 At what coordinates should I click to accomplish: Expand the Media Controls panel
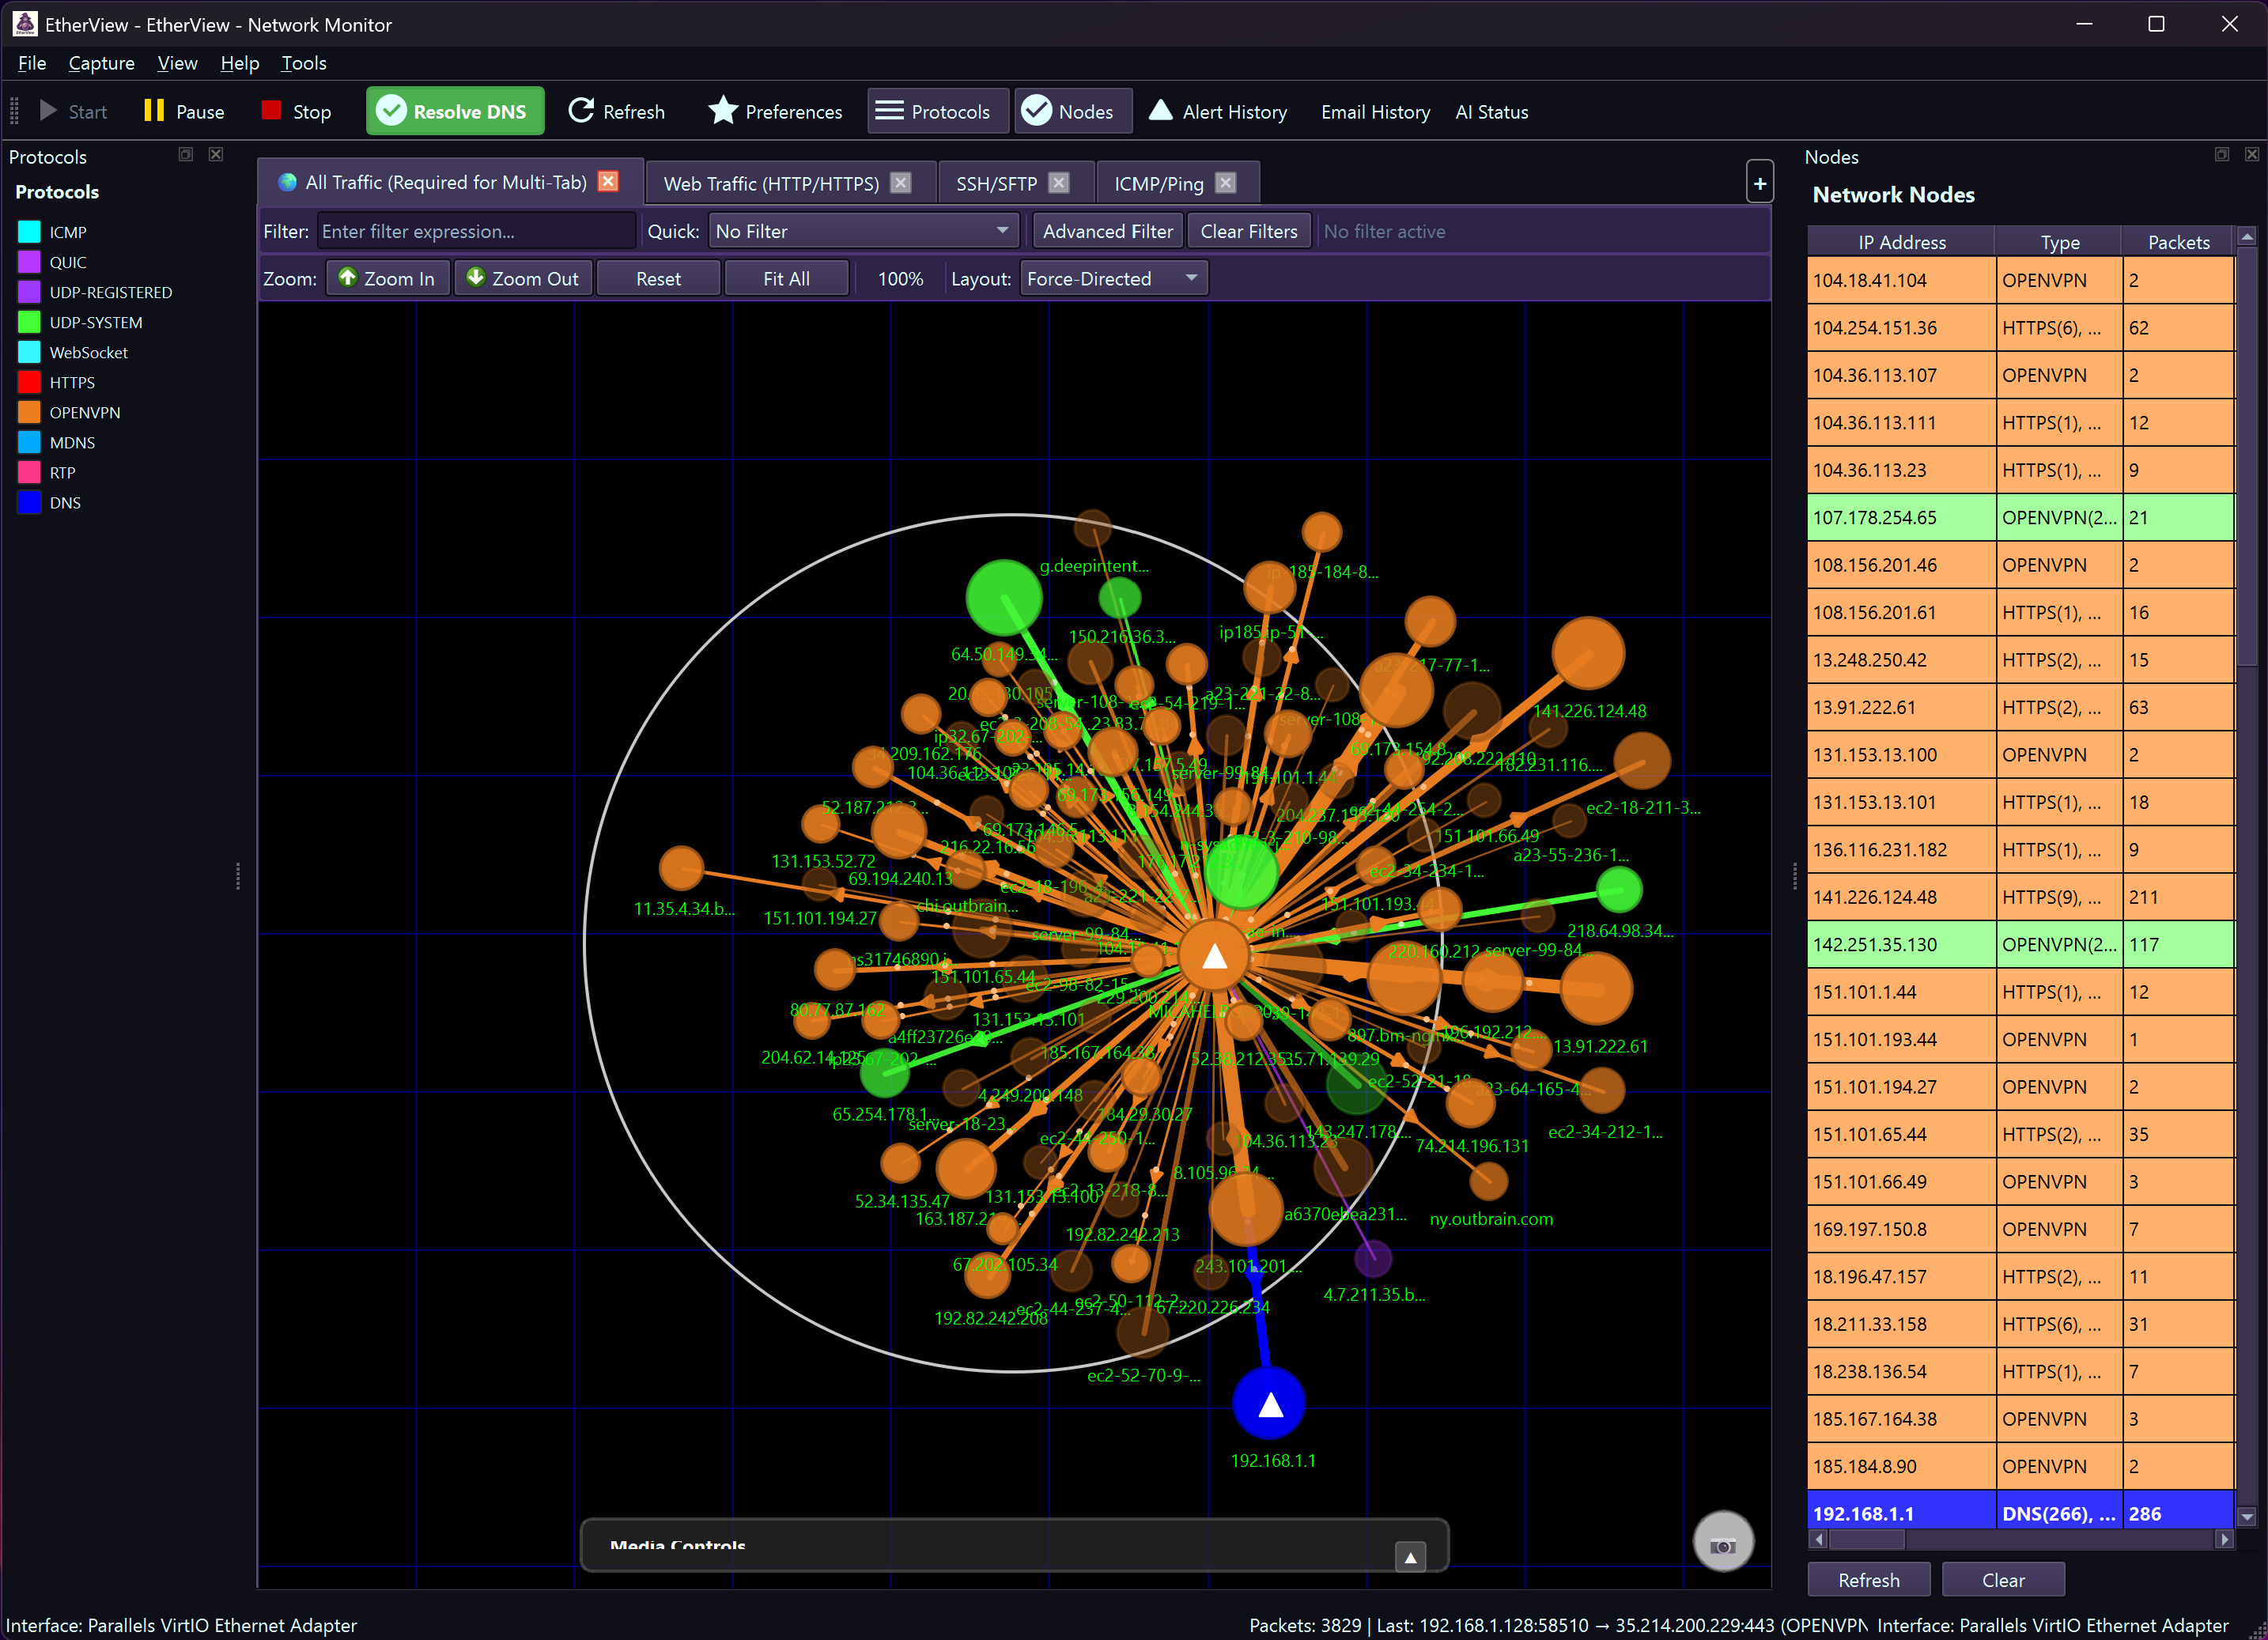1410,1556
